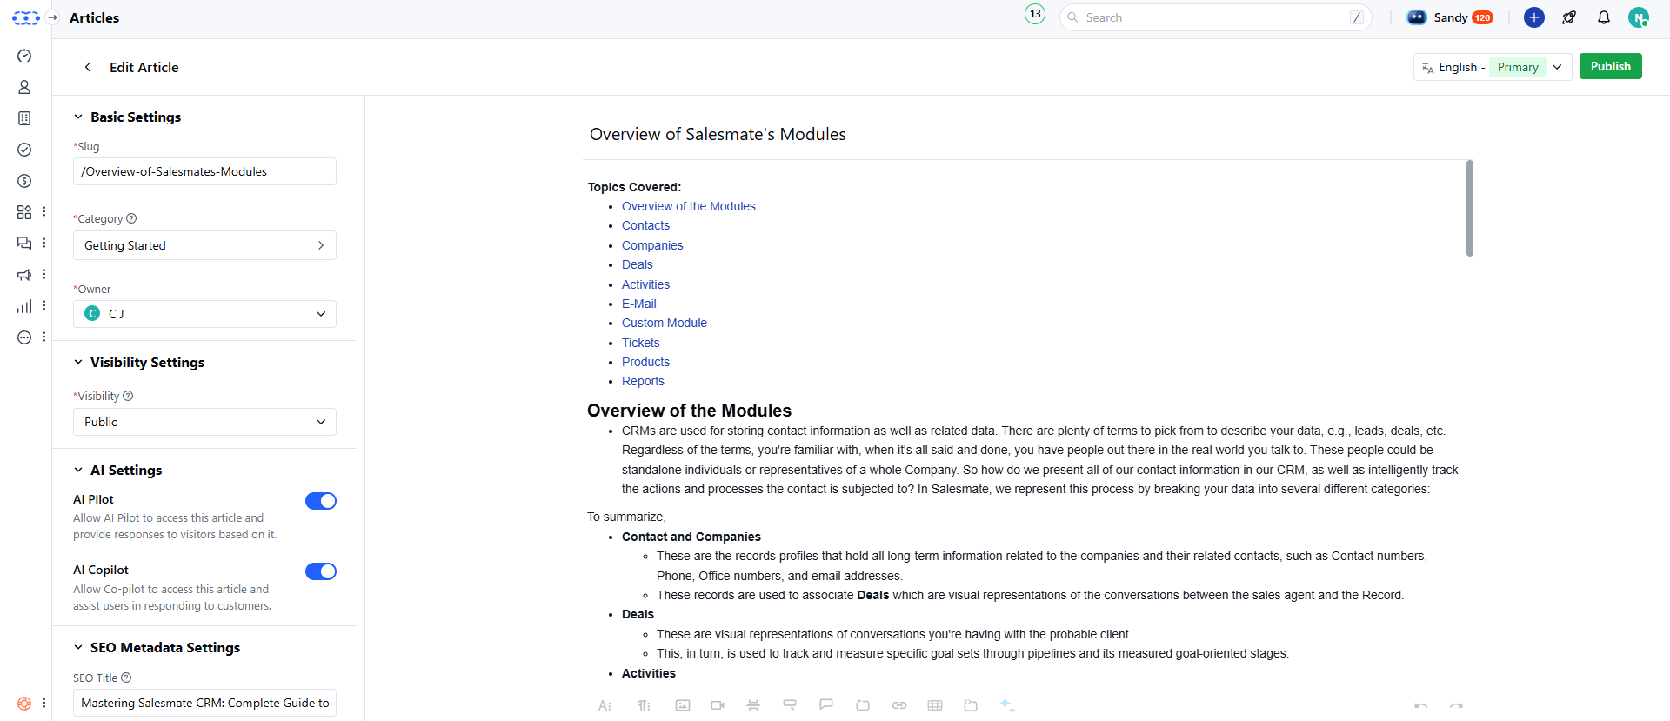This screenshot has width=1670, height=721.
Task: Expand sidebar with the arrow toggle
Action: pyautogui.click(x=52, y=17)
